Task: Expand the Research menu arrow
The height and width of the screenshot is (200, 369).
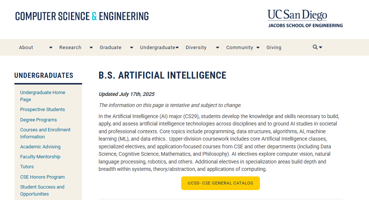Action: (91, 48)
